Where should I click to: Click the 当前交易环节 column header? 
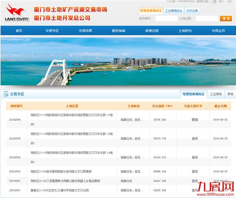pos(193,106)
